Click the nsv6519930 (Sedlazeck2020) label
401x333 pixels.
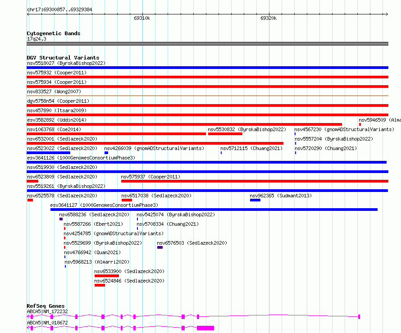(62, 167)
